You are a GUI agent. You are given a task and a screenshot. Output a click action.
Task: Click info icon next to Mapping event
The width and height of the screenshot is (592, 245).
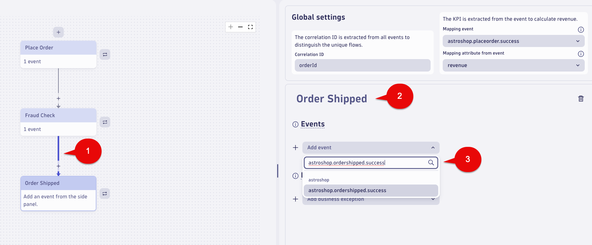tap(581, 30)
